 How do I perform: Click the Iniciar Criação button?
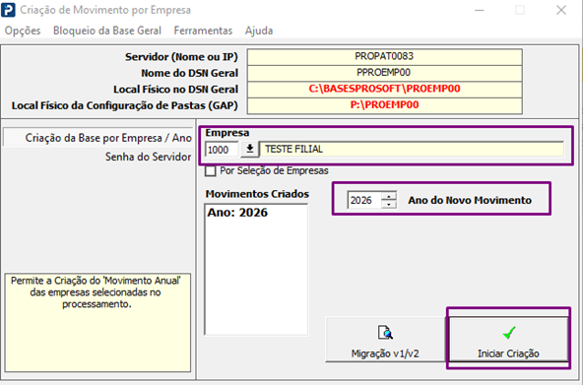pyautogui.click(x=508, y=340)
